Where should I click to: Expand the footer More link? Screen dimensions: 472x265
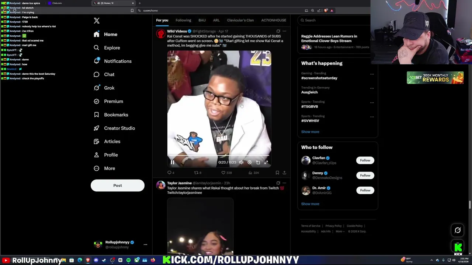click(x=340, y=232)
